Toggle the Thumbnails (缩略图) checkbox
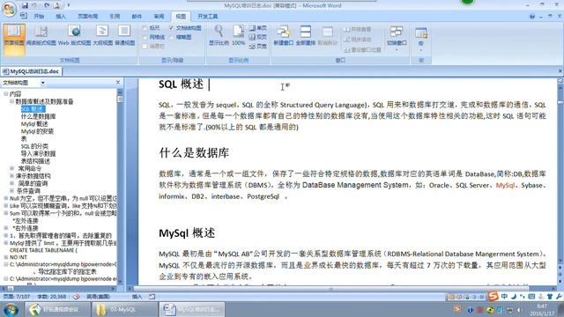 171,37
